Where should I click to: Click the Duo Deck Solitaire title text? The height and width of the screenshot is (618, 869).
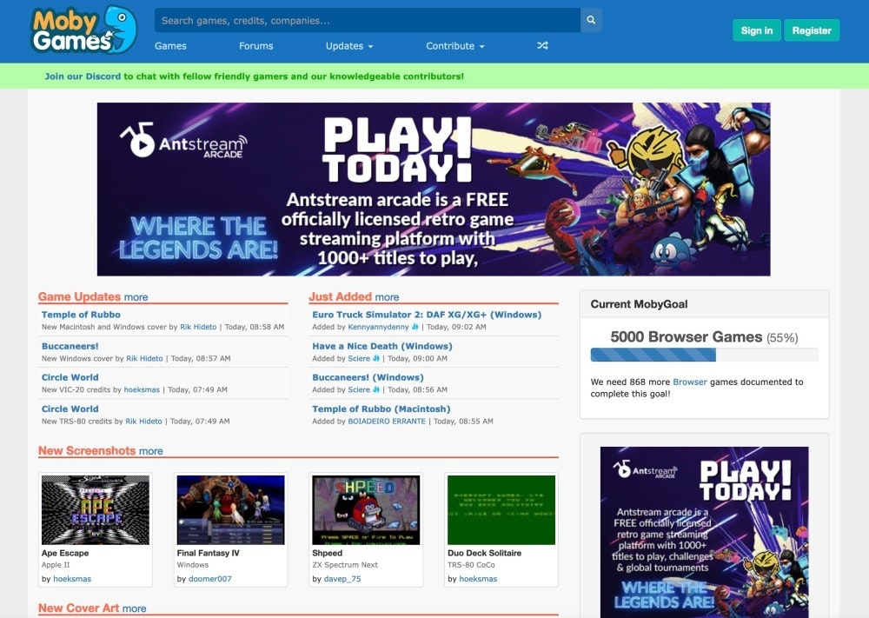point(484,553)
